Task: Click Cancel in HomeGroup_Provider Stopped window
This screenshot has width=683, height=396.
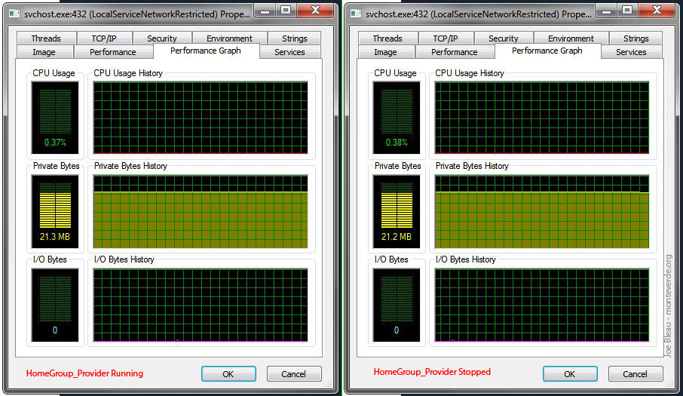Action: pos(636,374)
